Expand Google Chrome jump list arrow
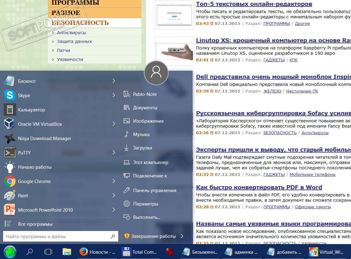This screenshot has height=259, width=351. click(114, 181)
